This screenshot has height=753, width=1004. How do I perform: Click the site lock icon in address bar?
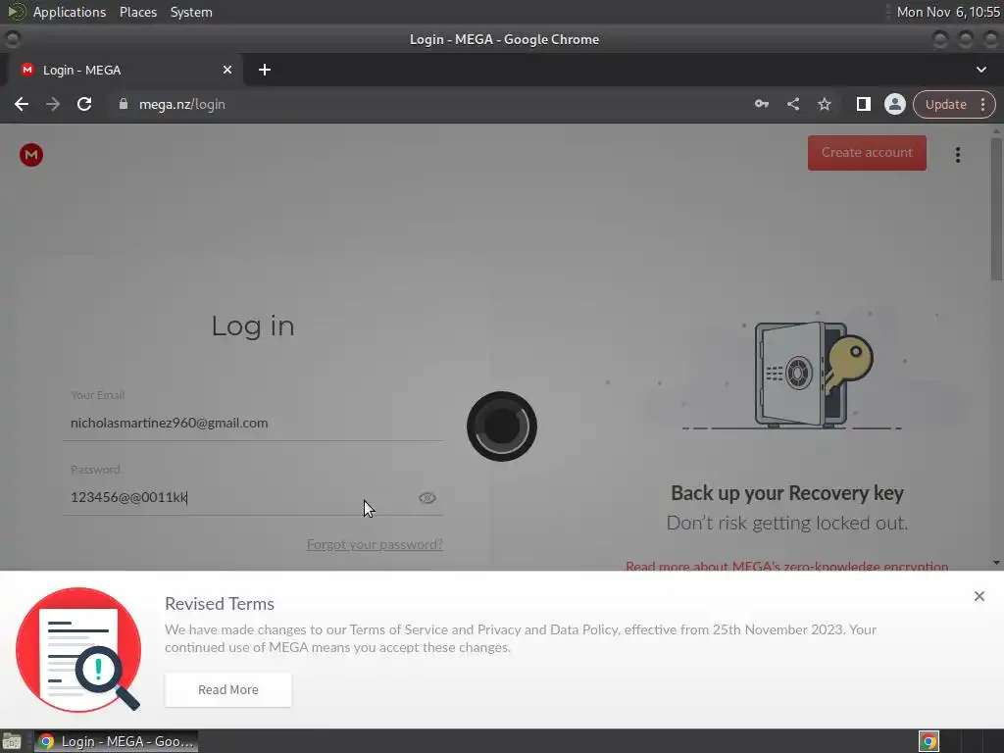pos(124,104)
